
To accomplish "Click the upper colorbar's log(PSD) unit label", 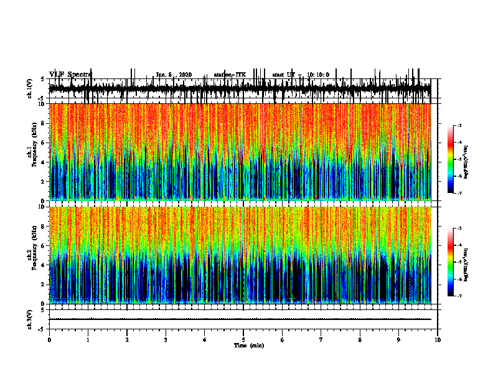I will tap(466, 162).
